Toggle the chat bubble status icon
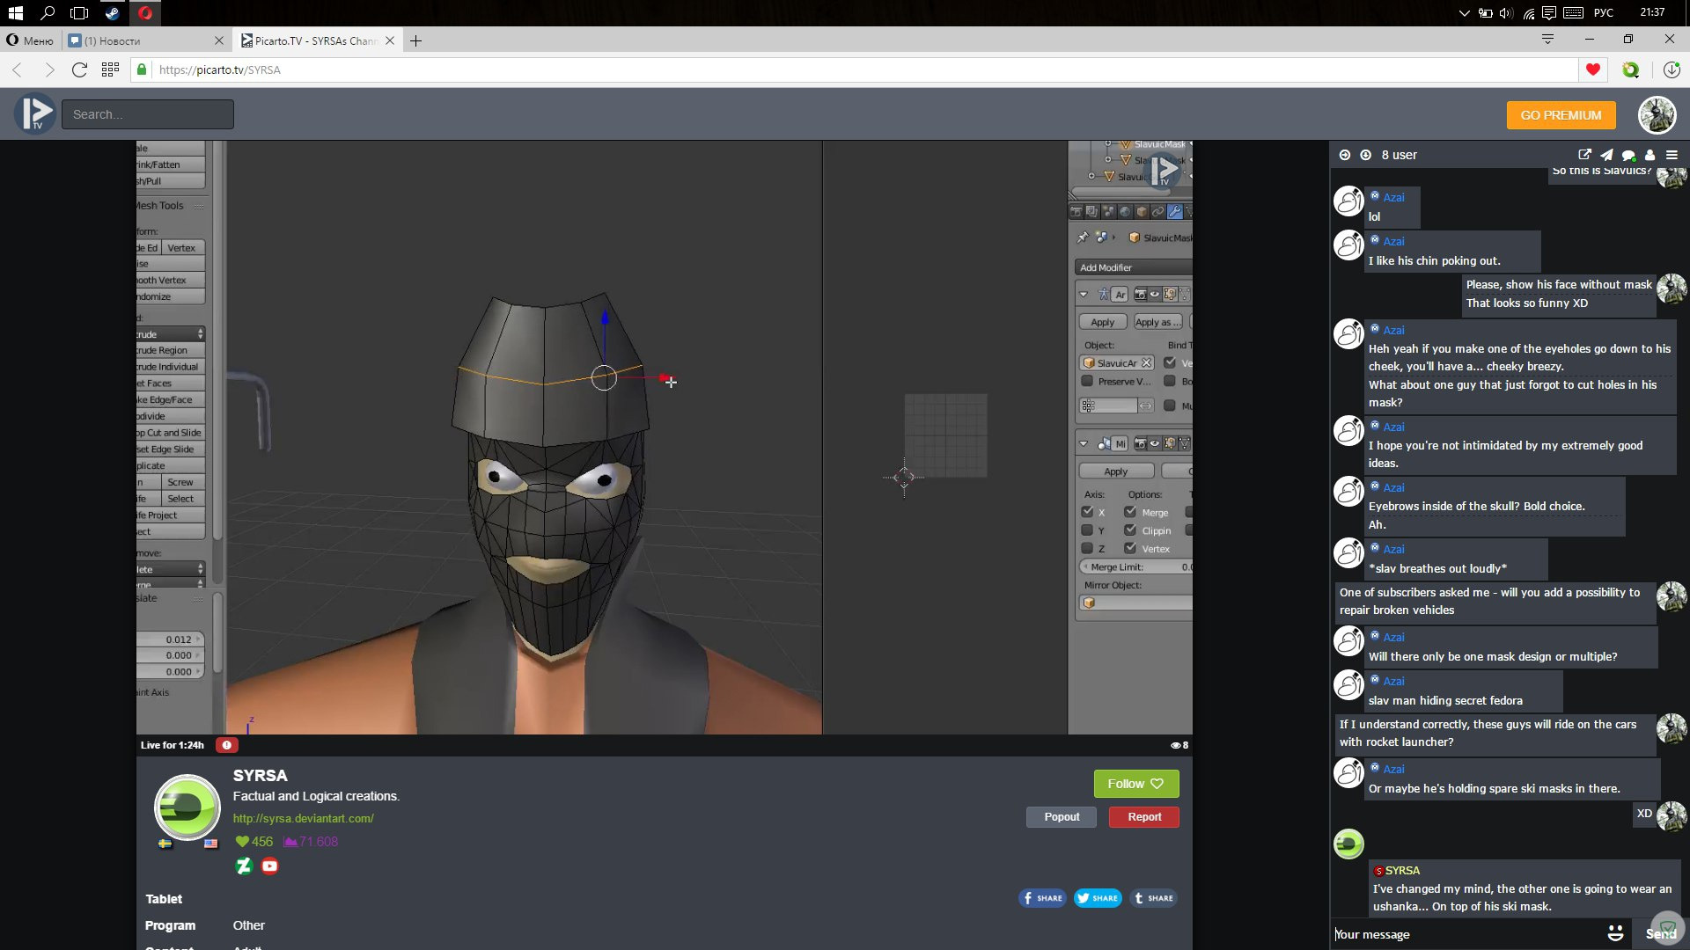The width and height of the screenshot is (1690, 950). pyautogui.click(x=1628, y=155)
